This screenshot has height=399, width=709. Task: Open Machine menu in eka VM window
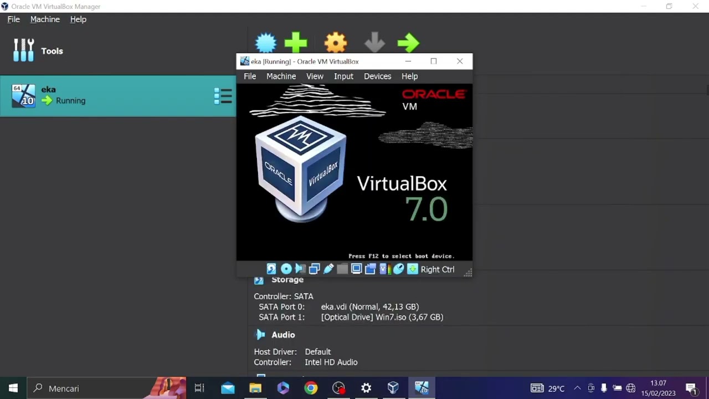281,76
